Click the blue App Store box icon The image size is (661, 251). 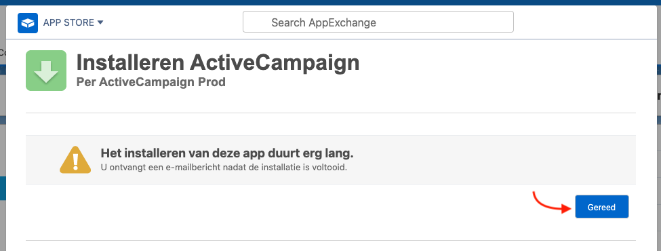pyautogui.click(x=28, y=23)
